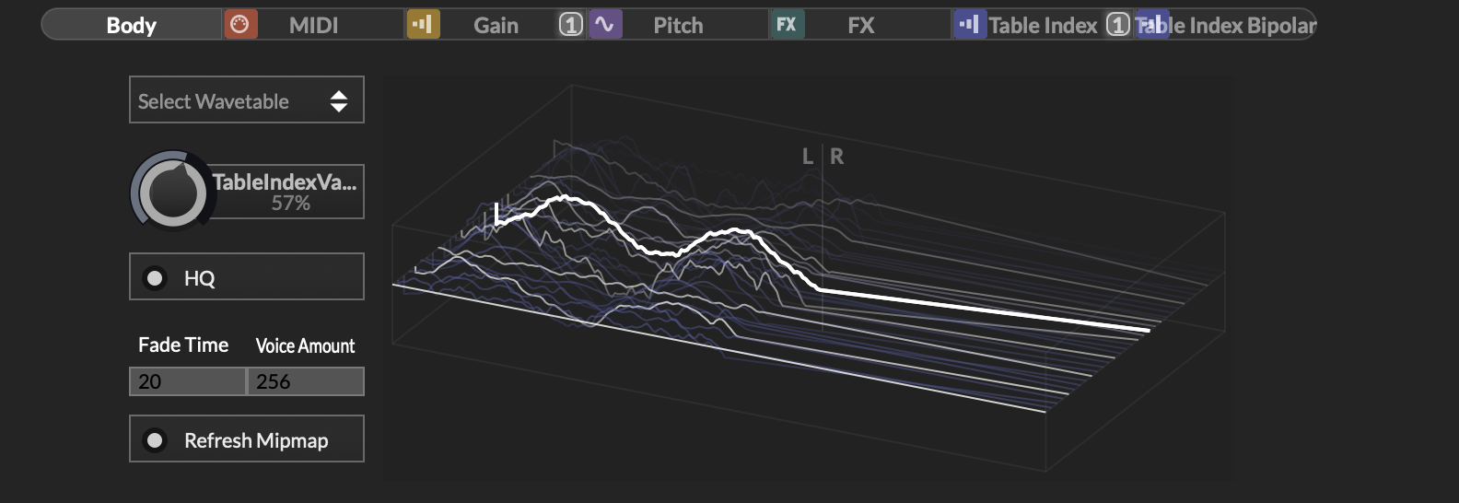Viewport: 1459px width, 503px height.
Task: Click the Select Wavetable up-down arrows
Action: point(339,101)
